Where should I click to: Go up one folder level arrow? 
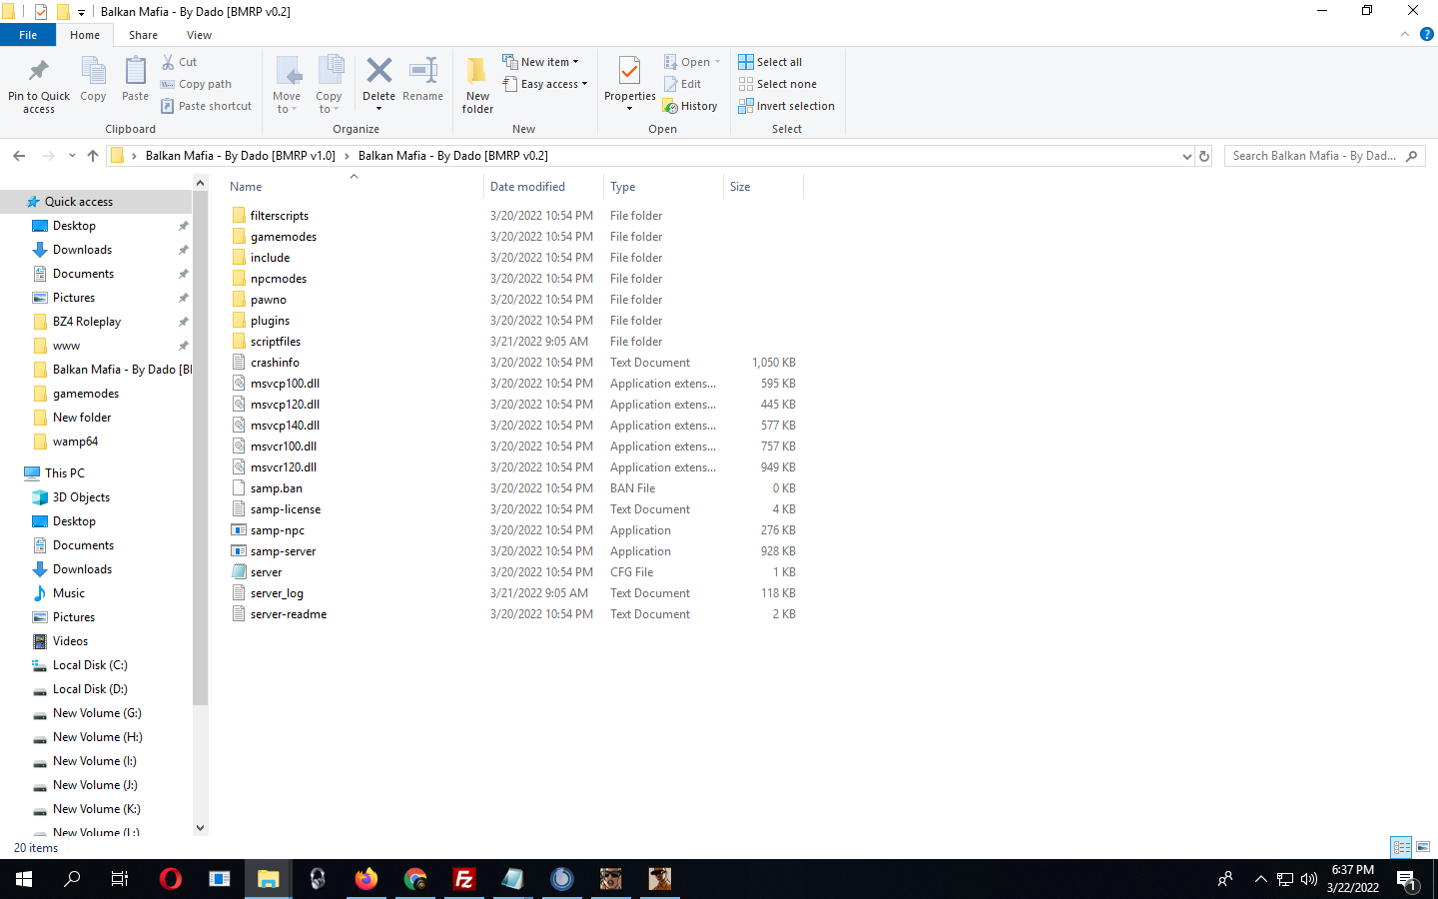[93, 156]
